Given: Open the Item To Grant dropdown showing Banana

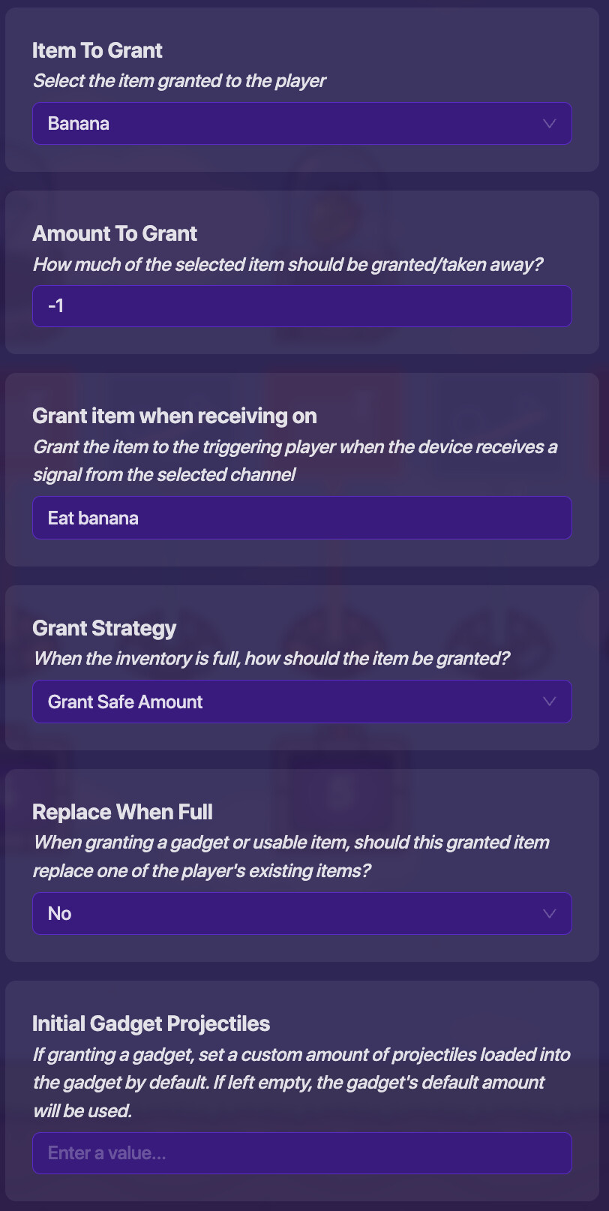Looking at the screenshot, I should click(301, 124).
